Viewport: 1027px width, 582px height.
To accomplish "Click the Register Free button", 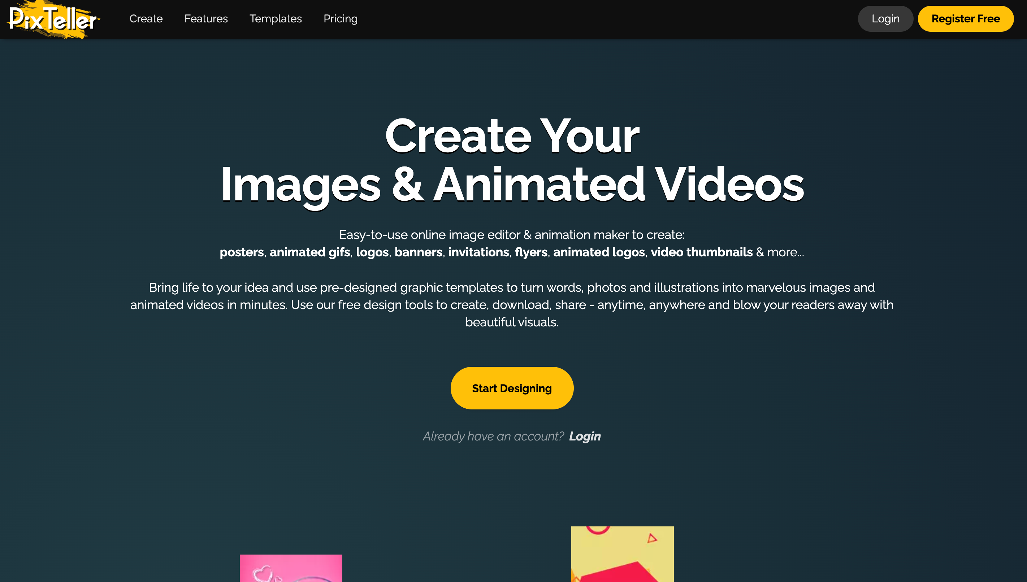I will point(965,19).
